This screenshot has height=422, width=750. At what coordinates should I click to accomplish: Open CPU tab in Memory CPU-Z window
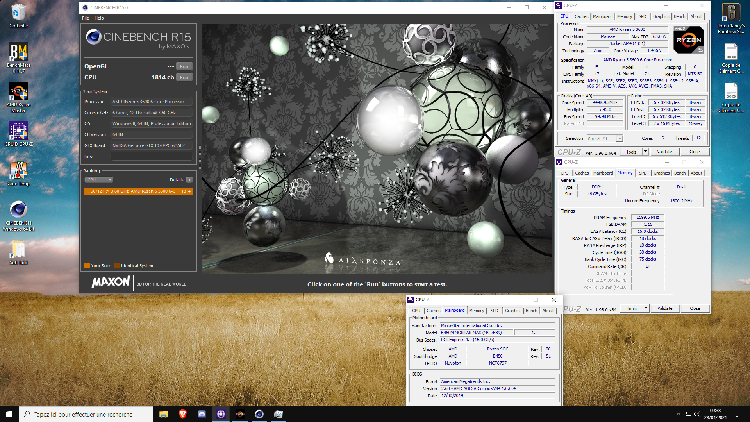click(x=564, y=173)
